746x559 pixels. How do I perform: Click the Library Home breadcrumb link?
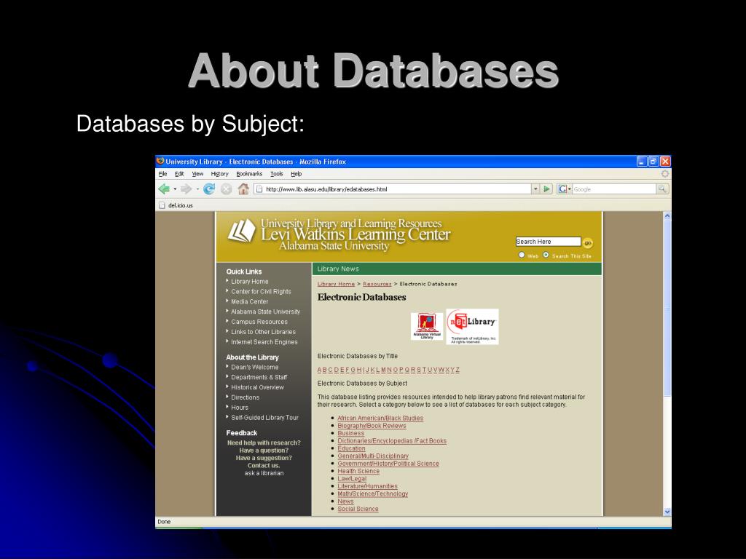(336, 284)
